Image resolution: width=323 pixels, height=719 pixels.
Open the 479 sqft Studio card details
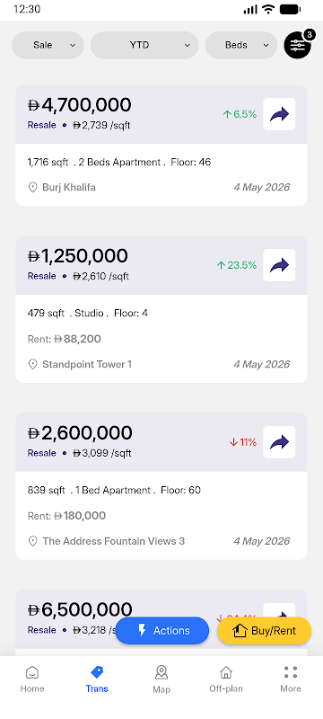point(161,309)
